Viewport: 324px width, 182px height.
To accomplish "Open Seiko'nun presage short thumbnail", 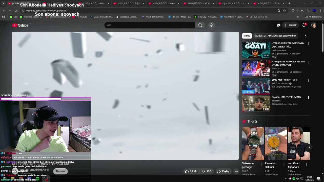I will point(253,144).
